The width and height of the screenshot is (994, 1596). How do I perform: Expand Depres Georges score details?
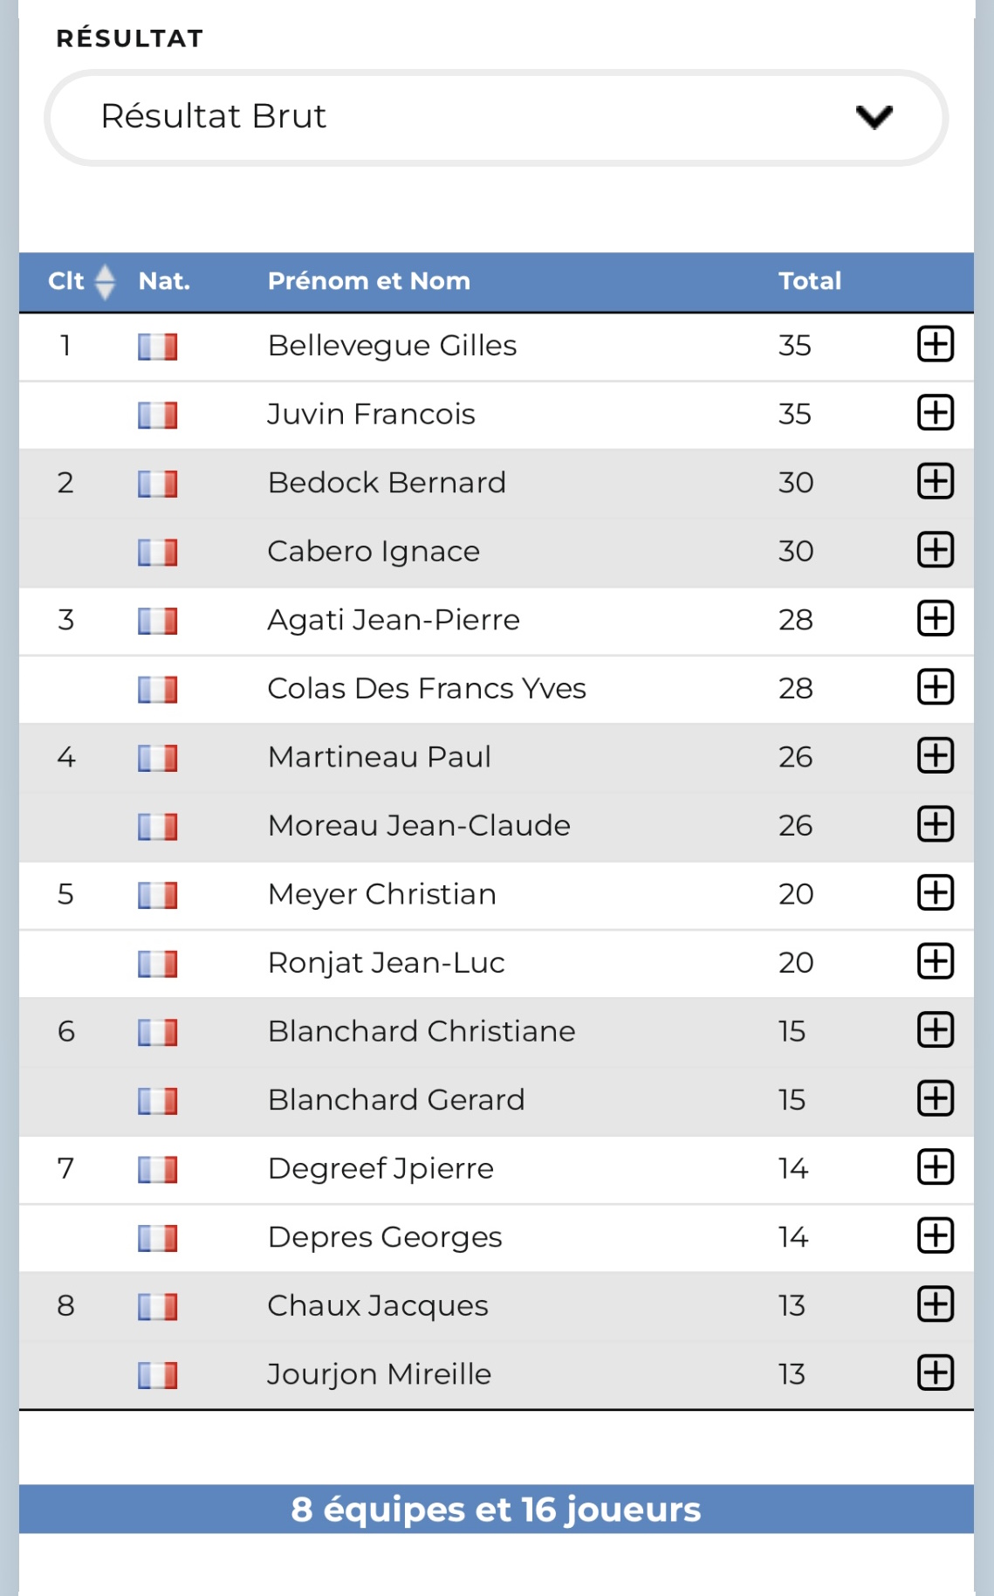[x=935, y=1236]
